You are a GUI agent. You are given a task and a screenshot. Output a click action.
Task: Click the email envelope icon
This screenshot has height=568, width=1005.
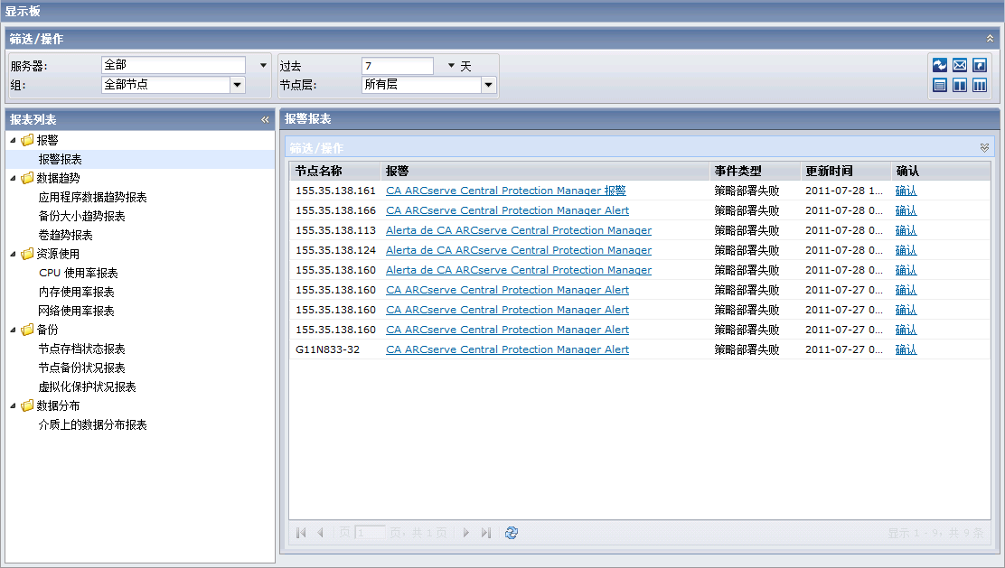coord(960,65)
